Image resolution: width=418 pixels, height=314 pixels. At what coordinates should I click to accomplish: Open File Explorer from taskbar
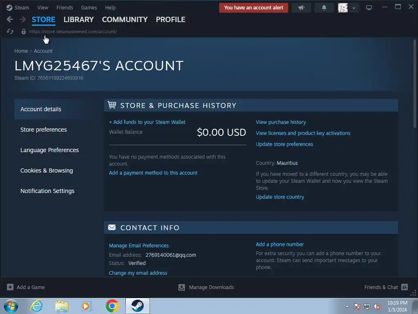pyautogui.click(x=62, y=306)
